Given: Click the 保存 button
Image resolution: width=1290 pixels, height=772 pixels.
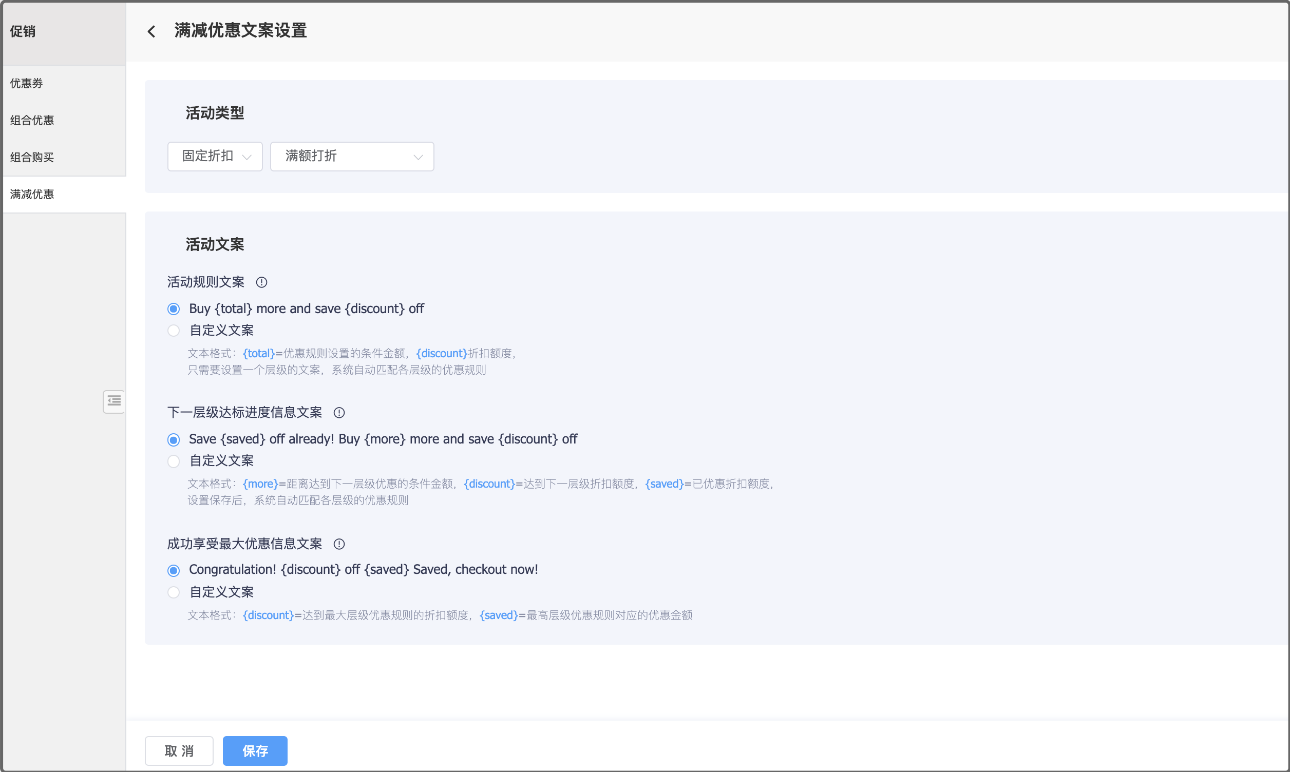Looking at the screenshot, I should click(255, 750).
